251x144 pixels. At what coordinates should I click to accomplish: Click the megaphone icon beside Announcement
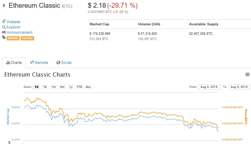coord(4,32)
